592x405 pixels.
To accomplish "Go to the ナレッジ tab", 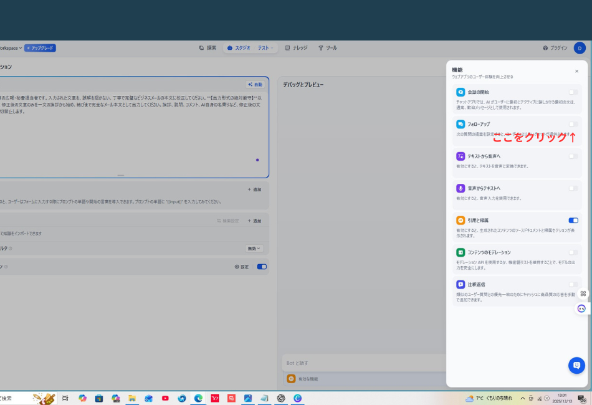I will pyautogui.click(x=296, y=48).
